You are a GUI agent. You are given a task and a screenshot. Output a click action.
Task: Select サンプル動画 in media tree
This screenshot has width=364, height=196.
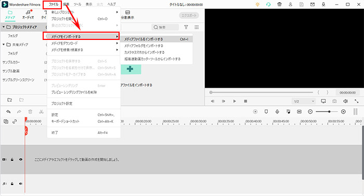(x=11, y=71)
